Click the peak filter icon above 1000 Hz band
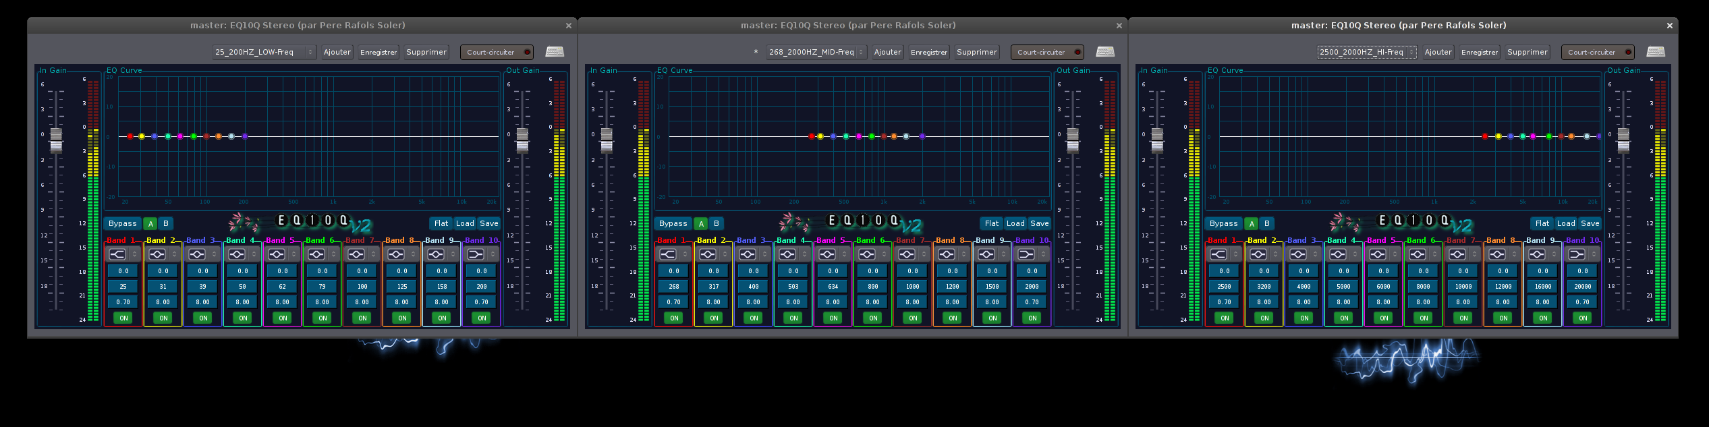 tap(907, 254)
